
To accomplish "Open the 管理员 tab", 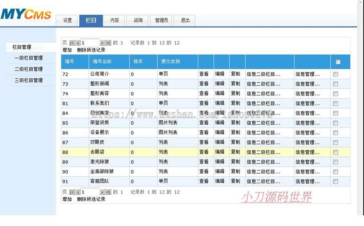I will (161, 20).
